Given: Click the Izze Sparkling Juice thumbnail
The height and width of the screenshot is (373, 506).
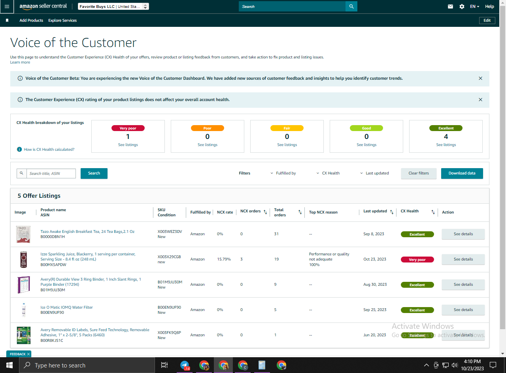Looking at the screenshot, I should [23, 259].
